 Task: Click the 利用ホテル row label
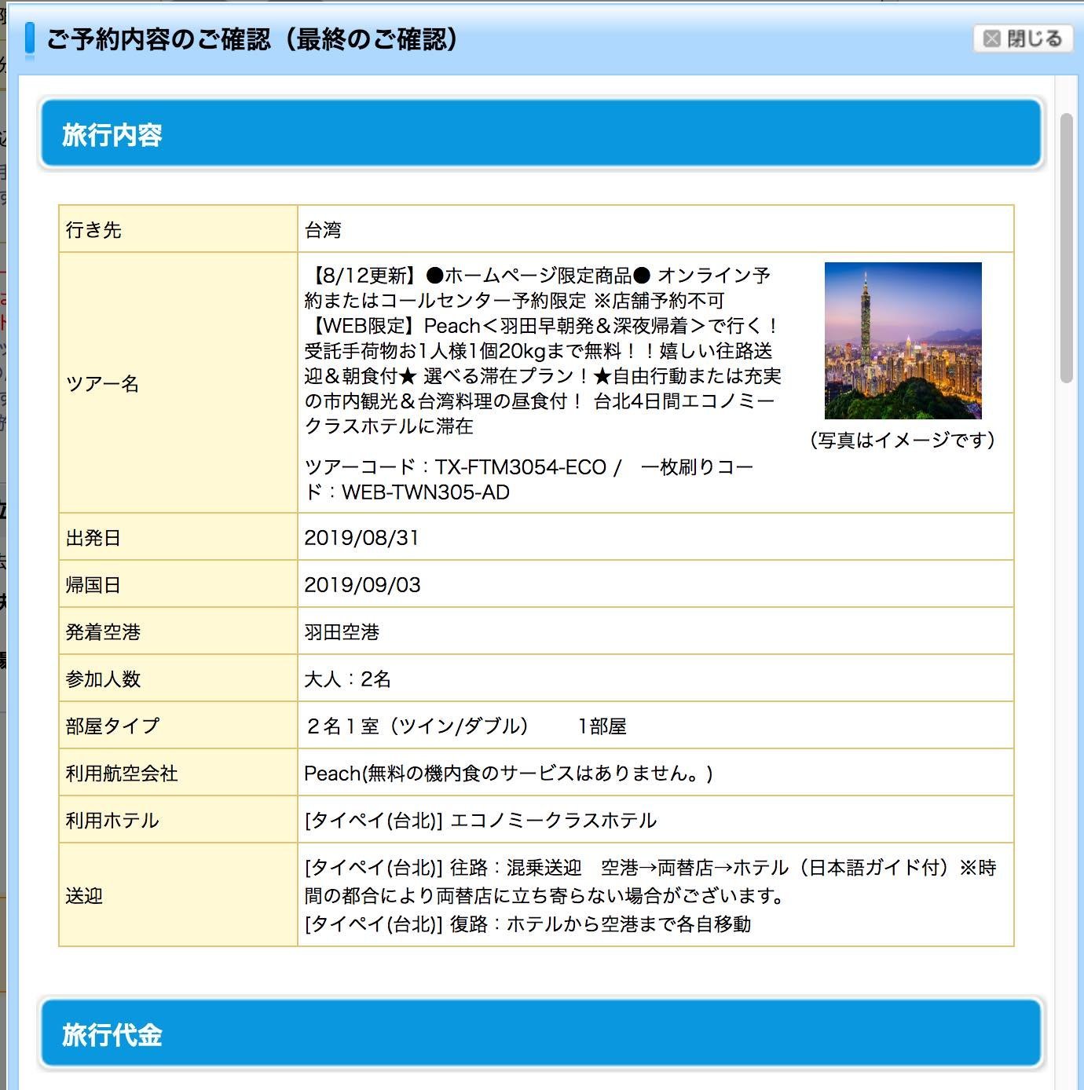(112, 820)
